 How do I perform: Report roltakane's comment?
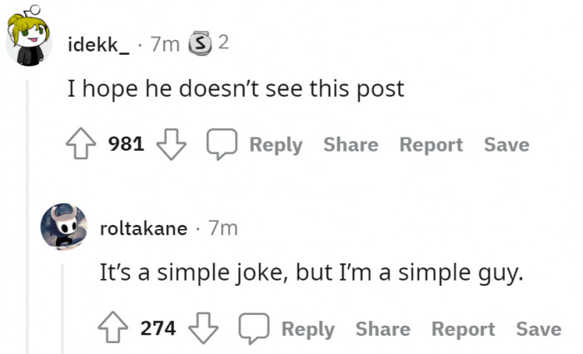point(463,329)
